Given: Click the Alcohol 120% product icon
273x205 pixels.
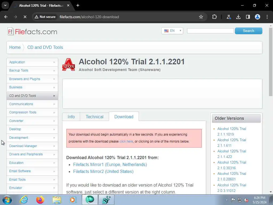Looking at the screenshot, I should (69, 65).
